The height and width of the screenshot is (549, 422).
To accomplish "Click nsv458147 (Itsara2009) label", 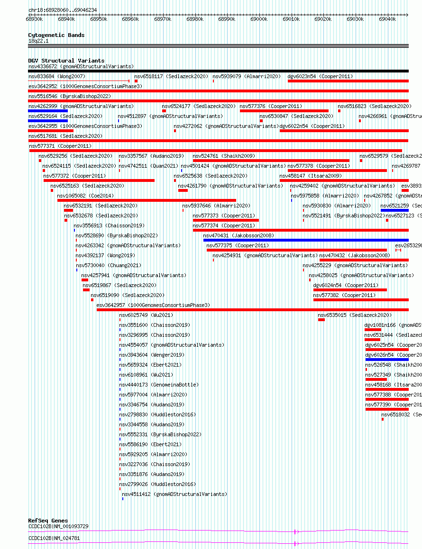I will coord(311,176).
